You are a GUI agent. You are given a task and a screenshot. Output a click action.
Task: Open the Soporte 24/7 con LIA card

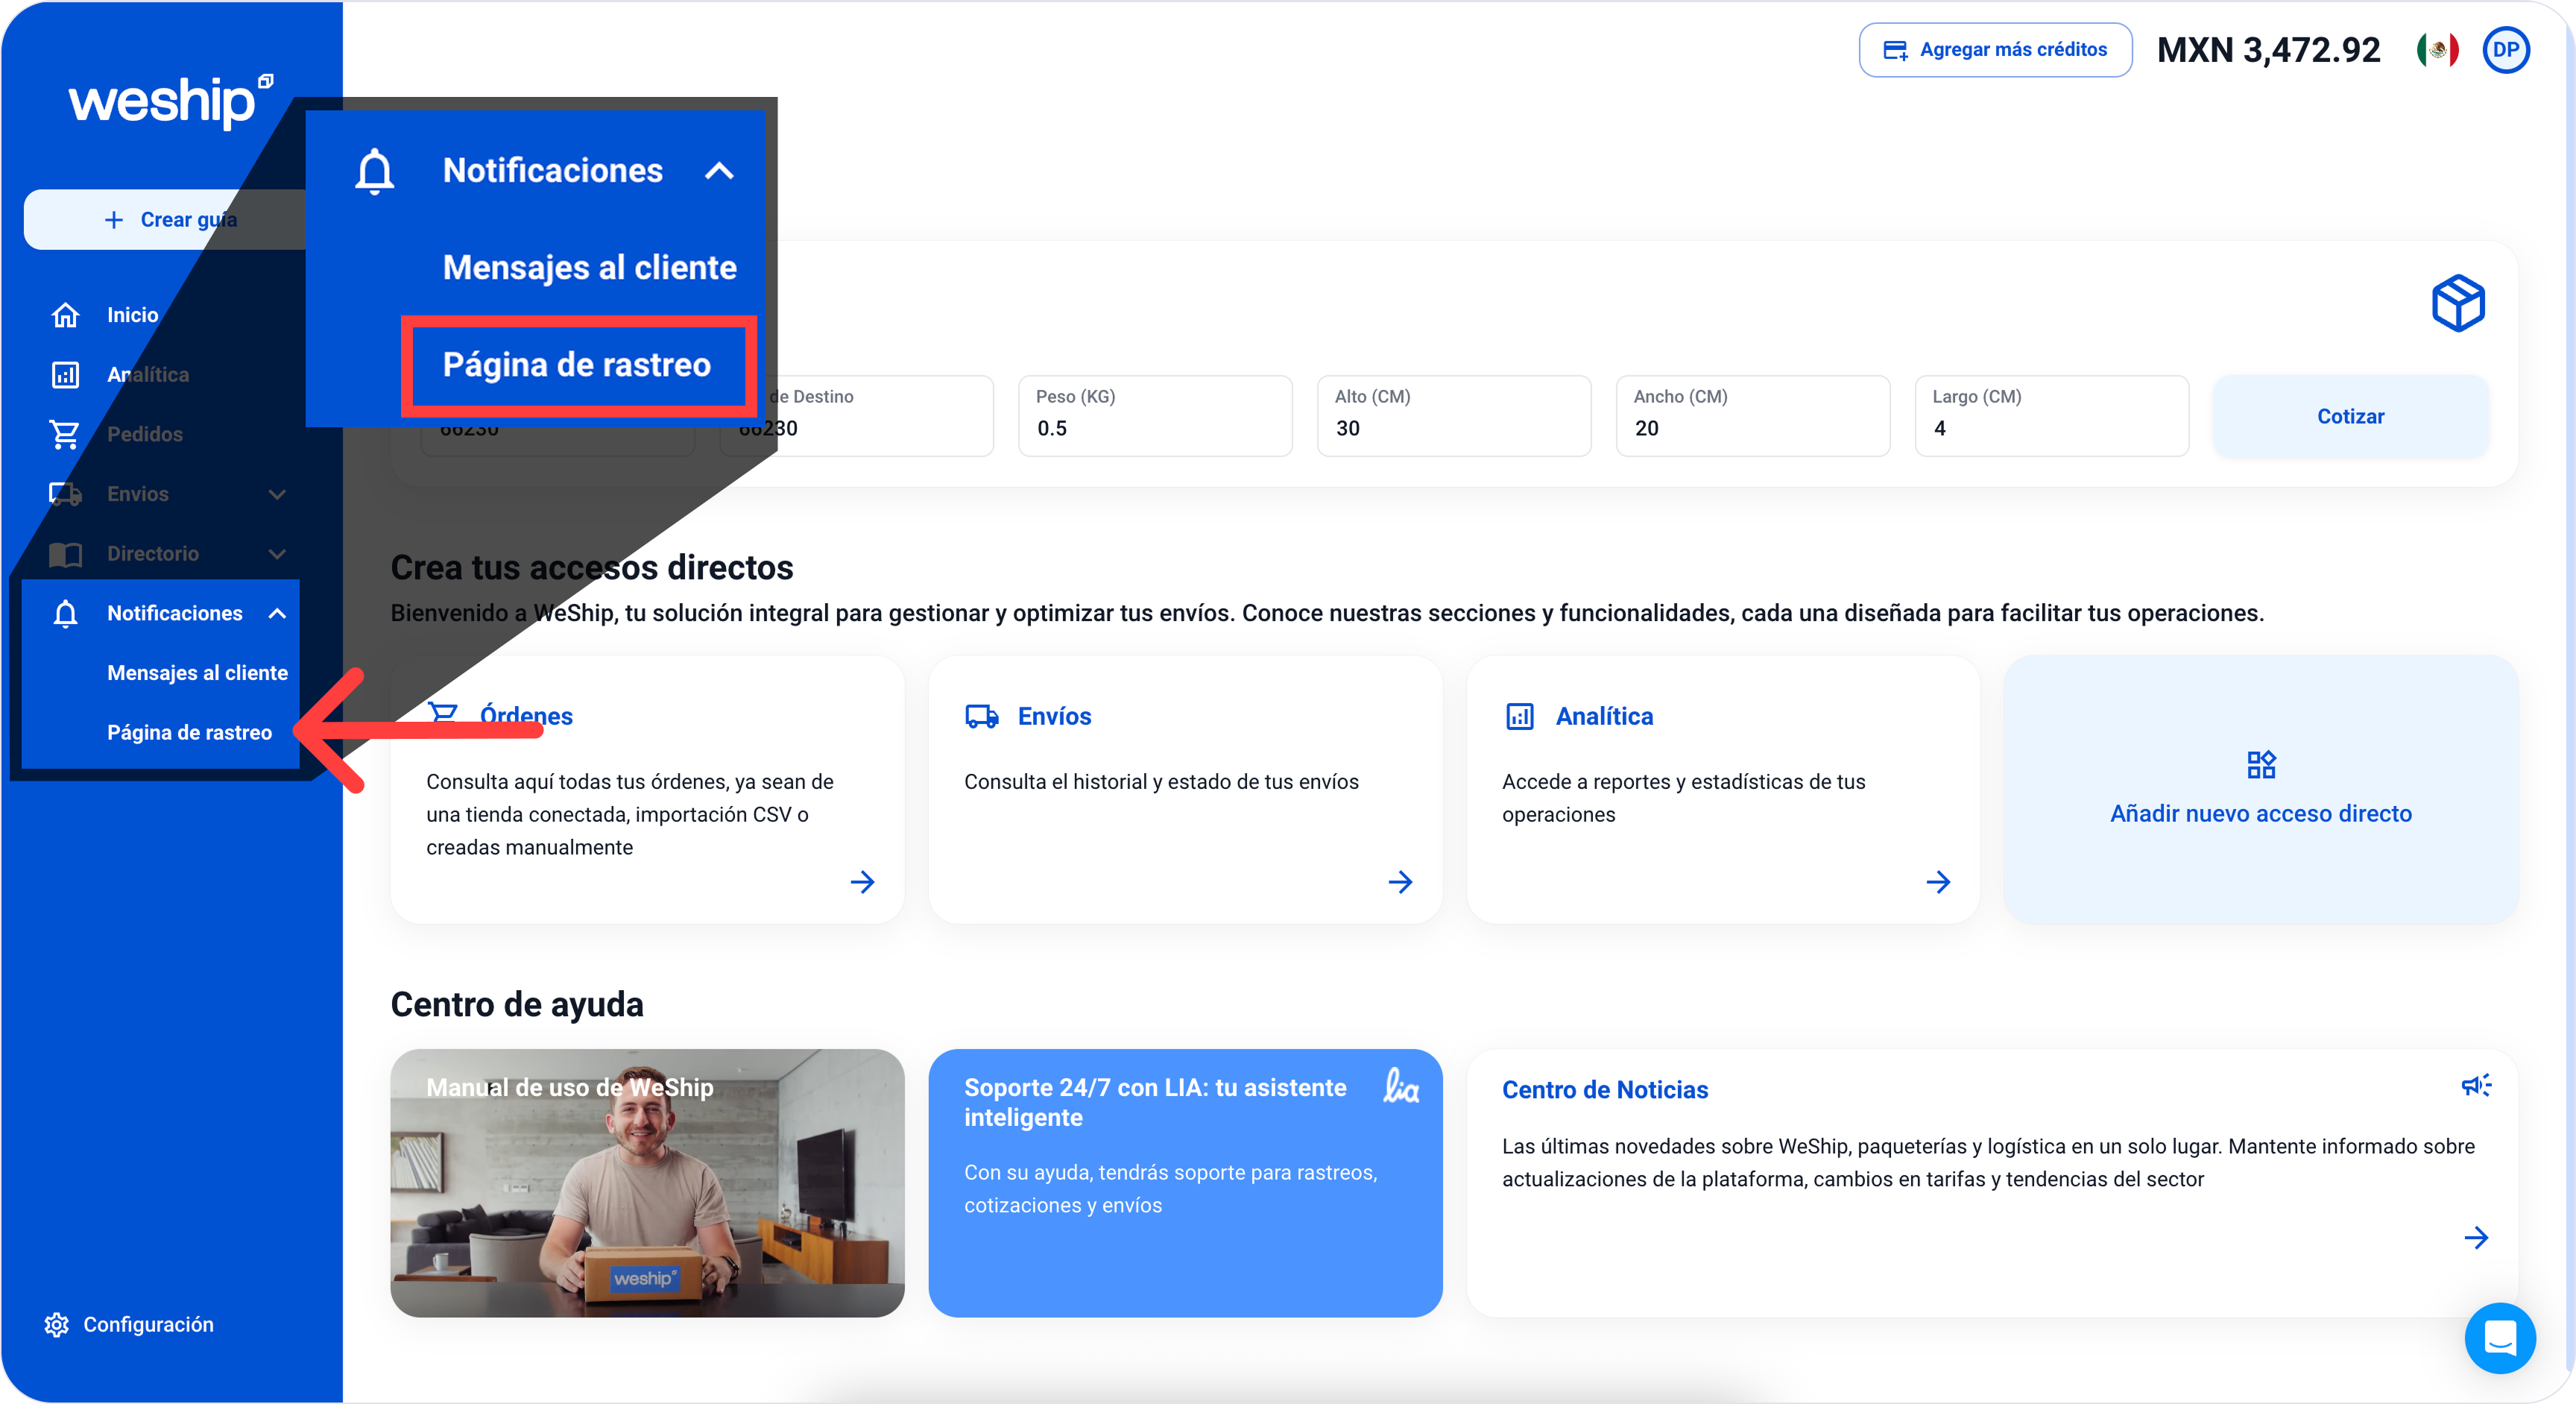click(1185, 1183)
